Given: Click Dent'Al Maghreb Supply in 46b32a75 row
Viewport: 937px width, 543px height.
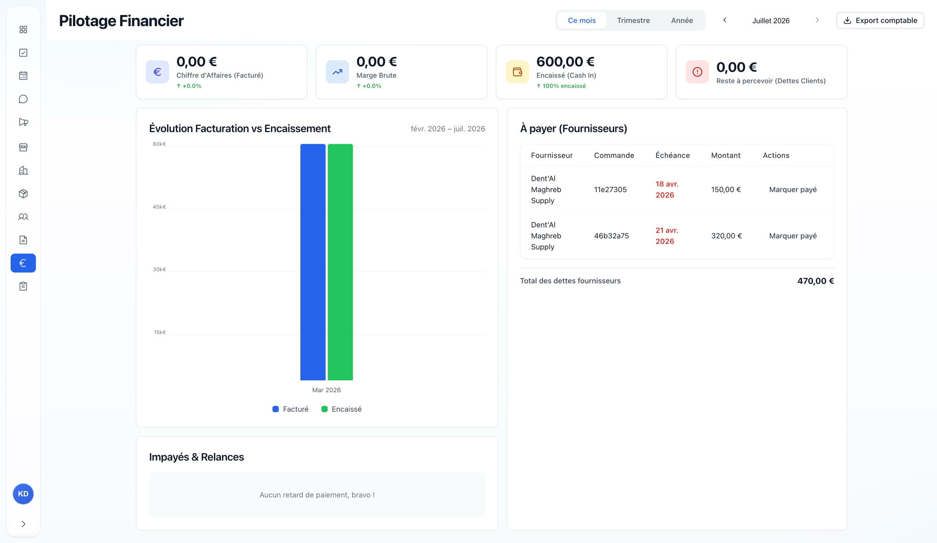Looking at the screenshot, I should pos(546,236).
